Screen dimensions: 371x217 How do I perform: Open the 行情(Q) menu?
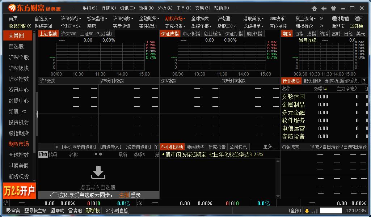coord(108,8)
